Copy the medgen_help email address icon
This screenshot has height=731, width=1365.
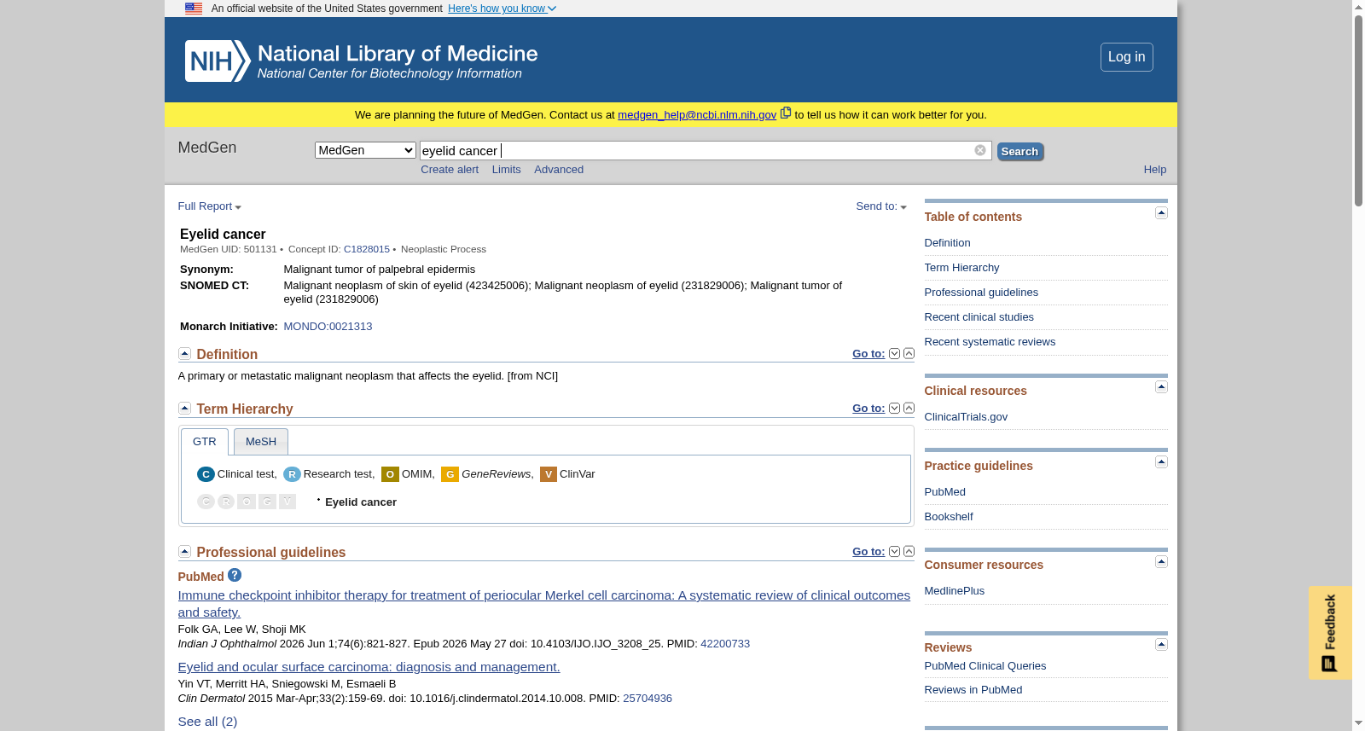tap(786, 113)
